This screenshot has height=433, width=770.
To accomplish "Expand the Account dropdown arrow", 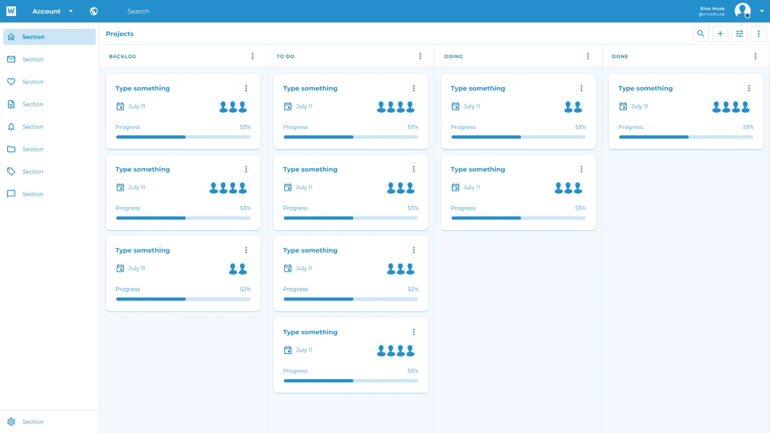I will pos(71,11).
